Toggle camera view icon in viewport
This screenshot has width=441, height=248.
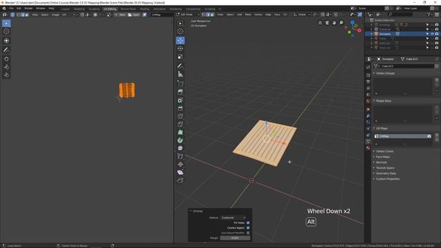coord(327,23)
